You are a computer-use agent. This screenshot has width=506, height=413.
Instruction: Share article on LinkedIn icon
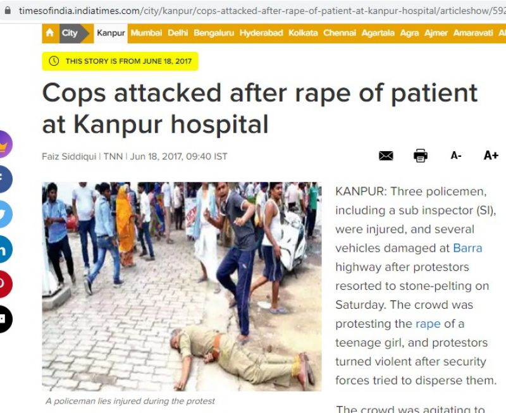point(4,249)
